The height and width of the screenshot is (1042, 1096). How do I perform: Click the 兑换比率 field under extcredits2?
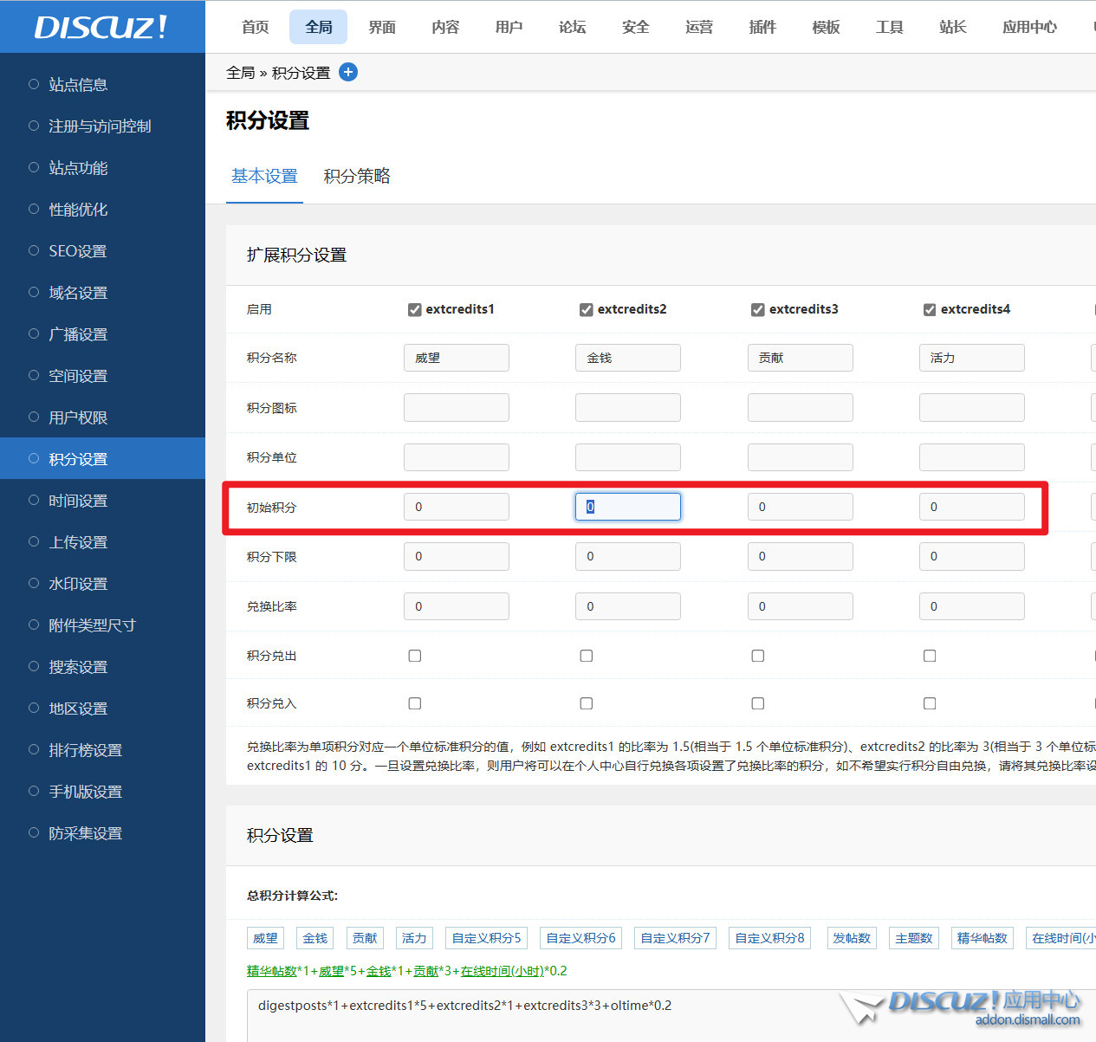point(627,606)
